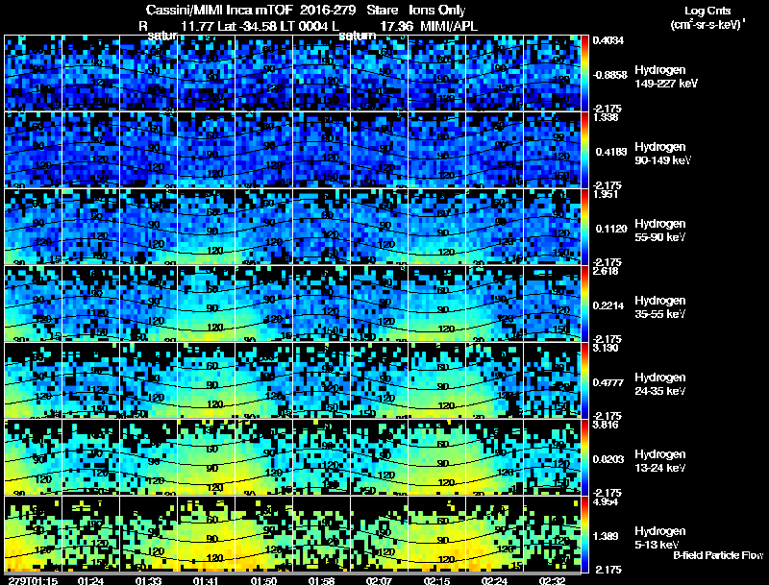Click the '02:24' time axis label
The height and width of the screenshot is (585, 769).
[494, 580]
